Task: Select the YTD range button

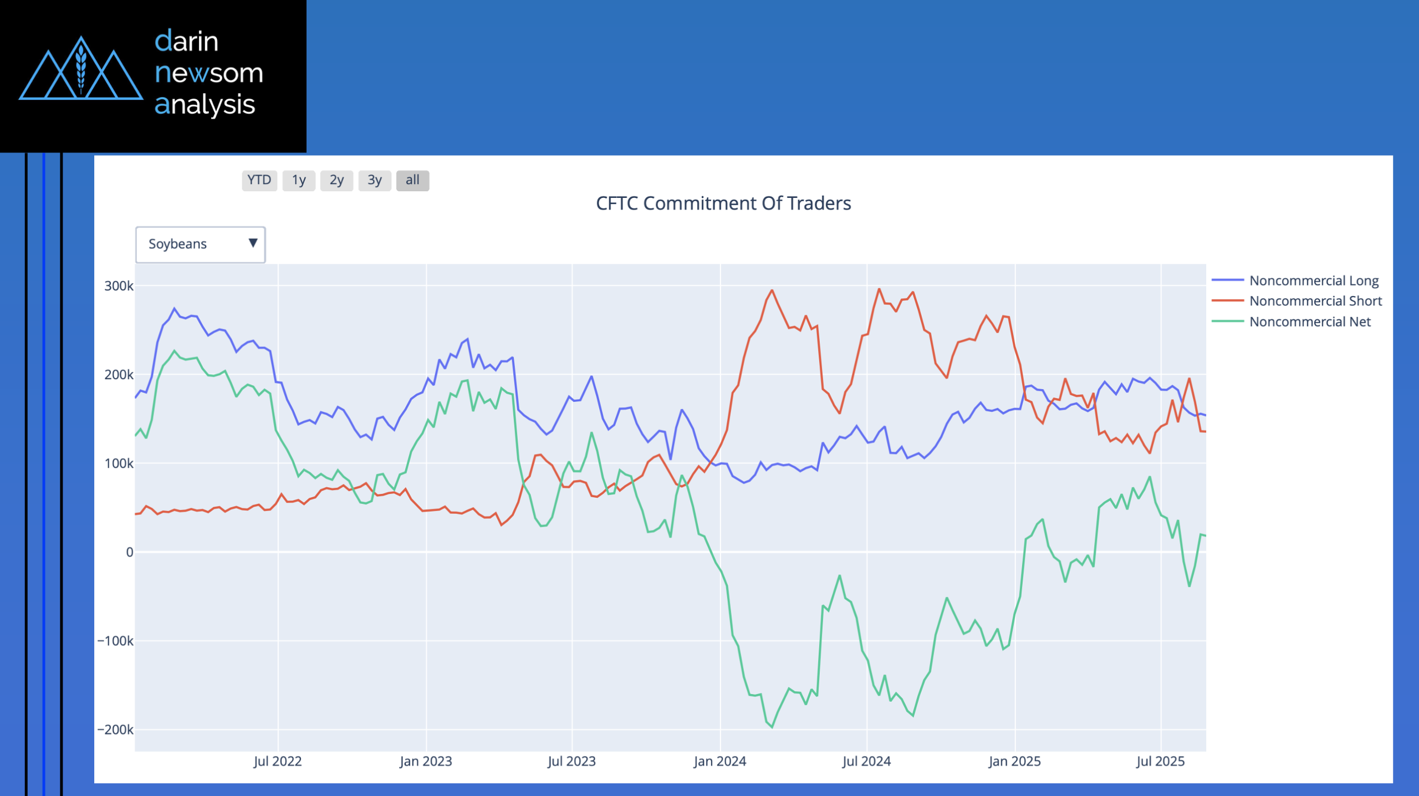Action: pyautogui.click(x=259, y=180)
